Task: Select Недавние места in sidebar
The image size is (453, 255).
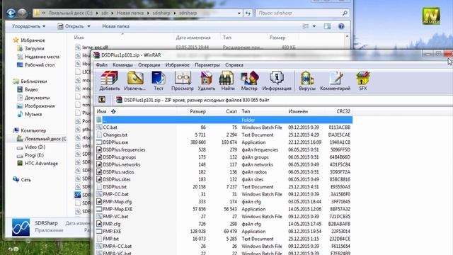Action: pyautogui.click(x=42, y=57)
